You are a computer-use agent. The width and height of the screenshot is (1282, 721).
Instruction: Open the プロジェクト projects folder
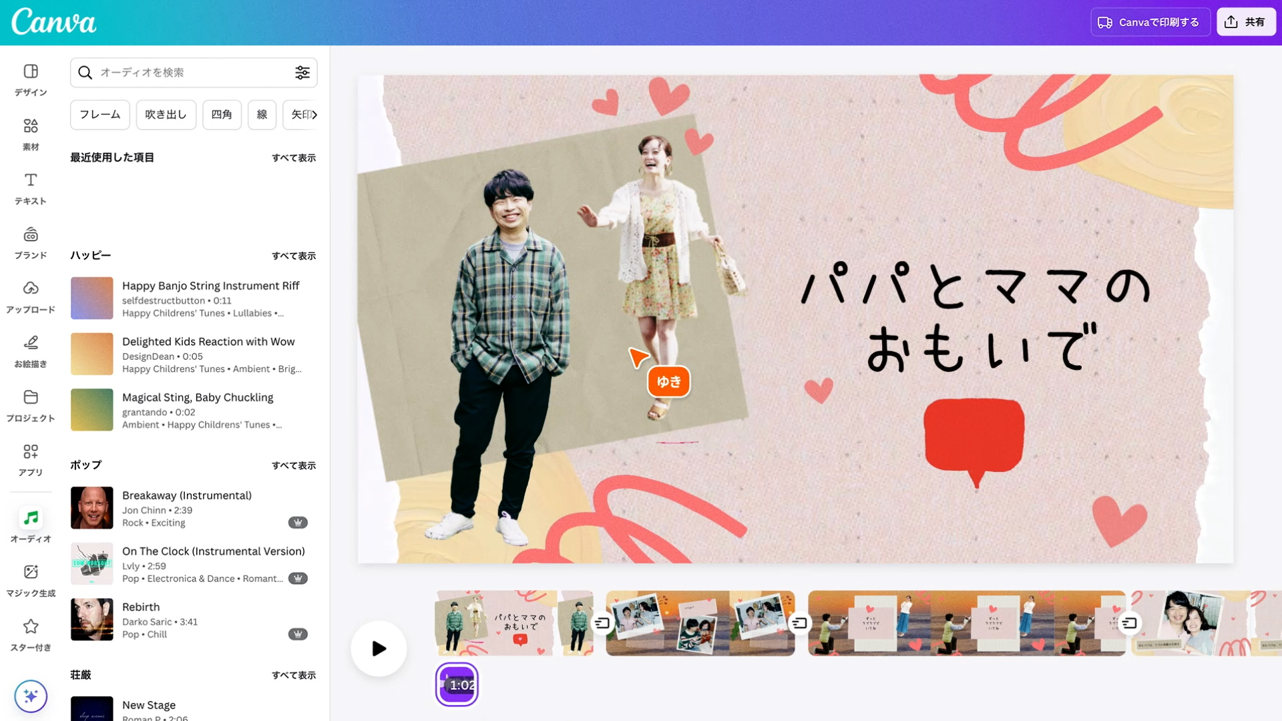[x=31, y=406]
